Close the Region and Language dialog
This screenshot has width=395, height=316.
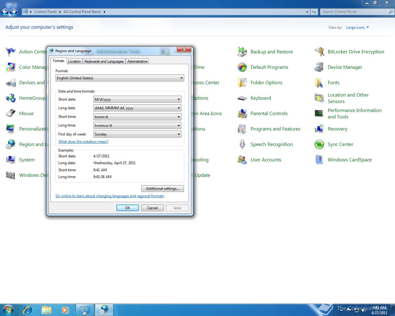(184, 49)
